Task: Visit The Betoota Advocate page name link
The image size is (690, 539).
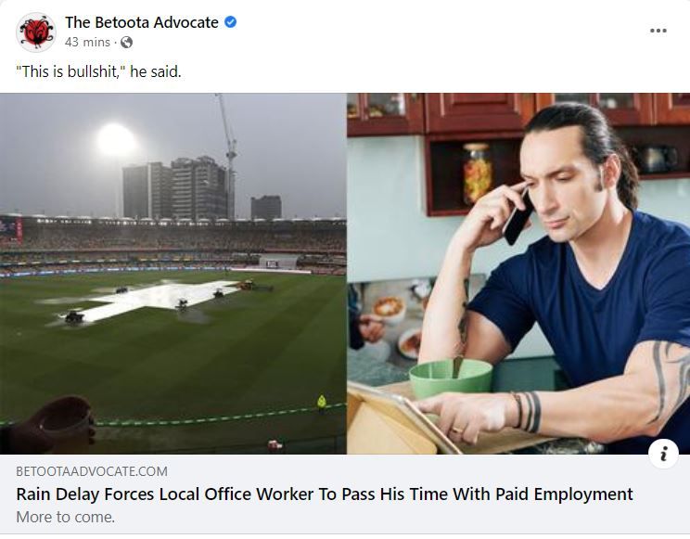Action: [x=142, y=22]
